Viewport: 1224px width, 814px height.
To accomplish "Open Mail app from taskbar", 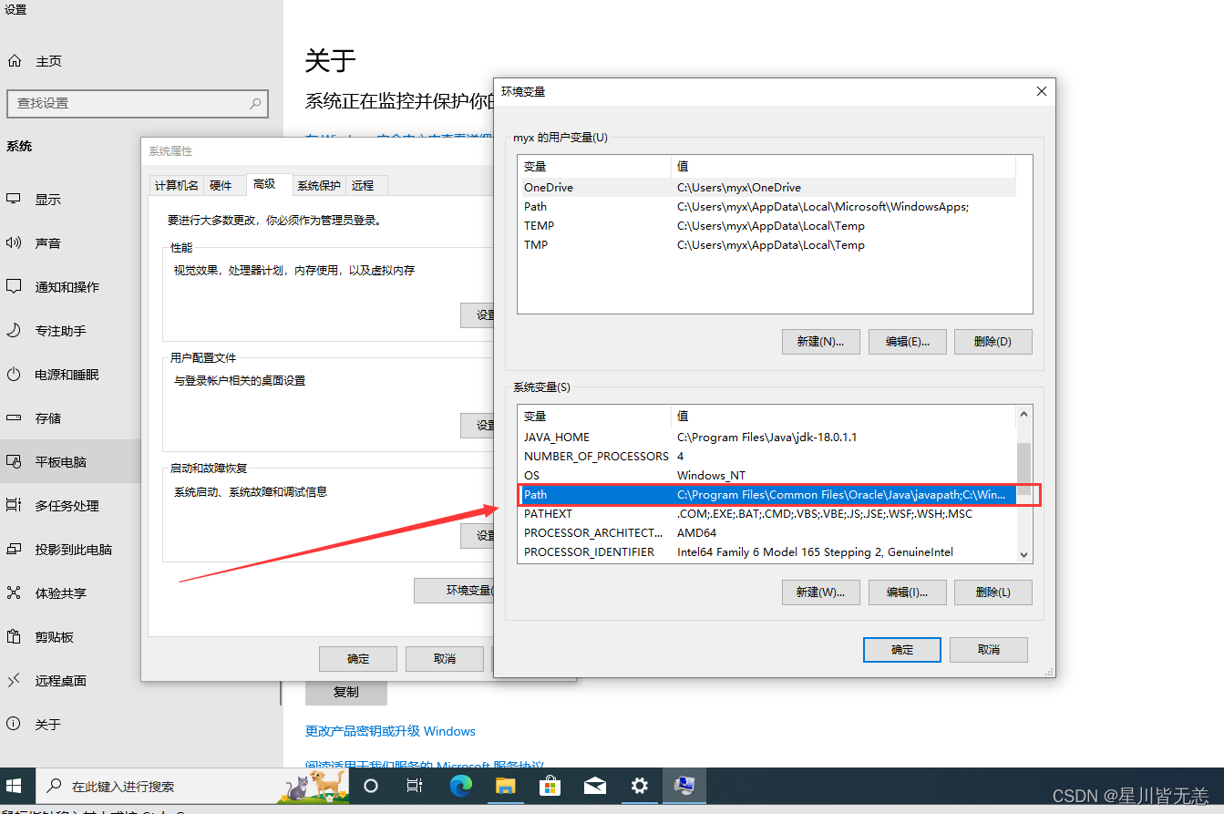I will coord(595,786).
